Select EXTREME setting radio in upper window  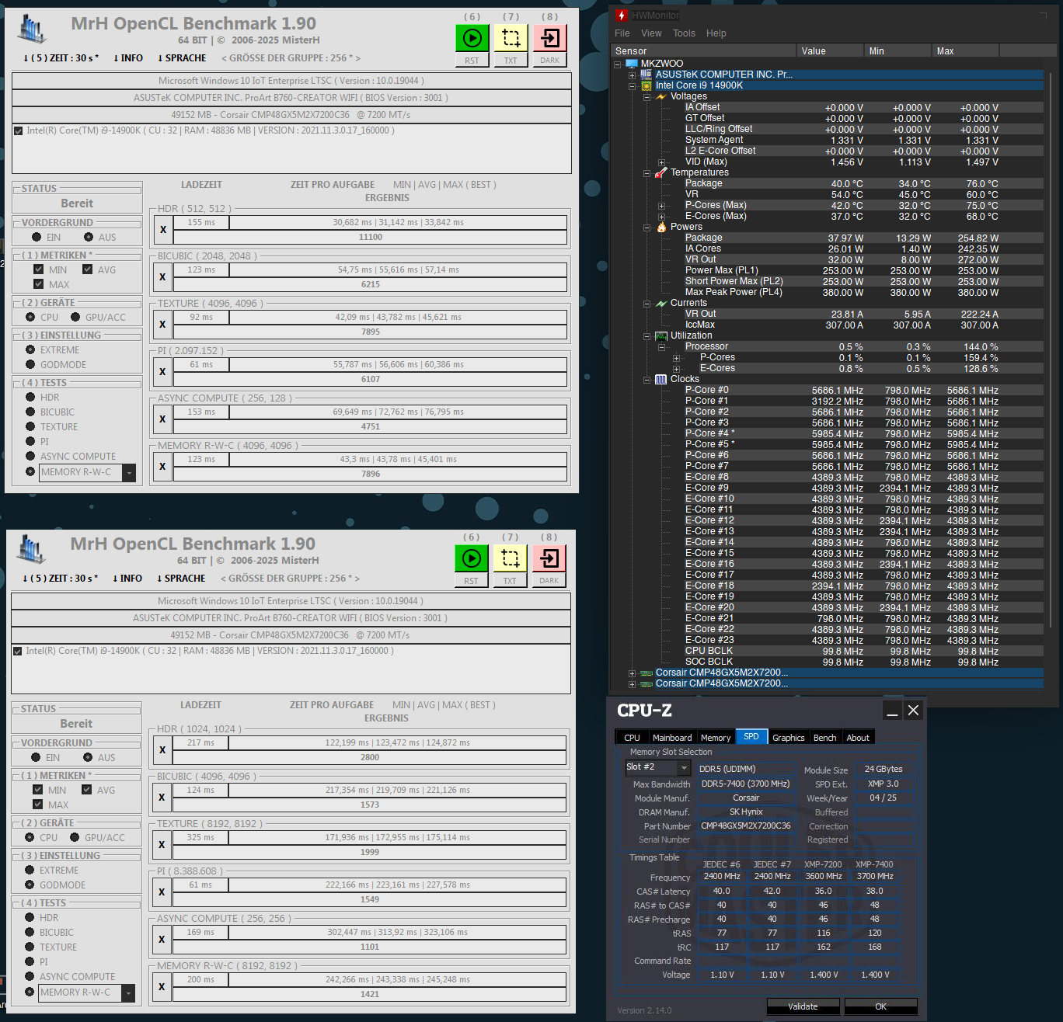30,349
